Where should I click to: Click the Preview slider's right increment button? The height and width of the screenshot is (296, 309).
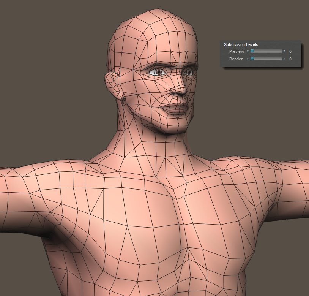(x=284, y=51)
